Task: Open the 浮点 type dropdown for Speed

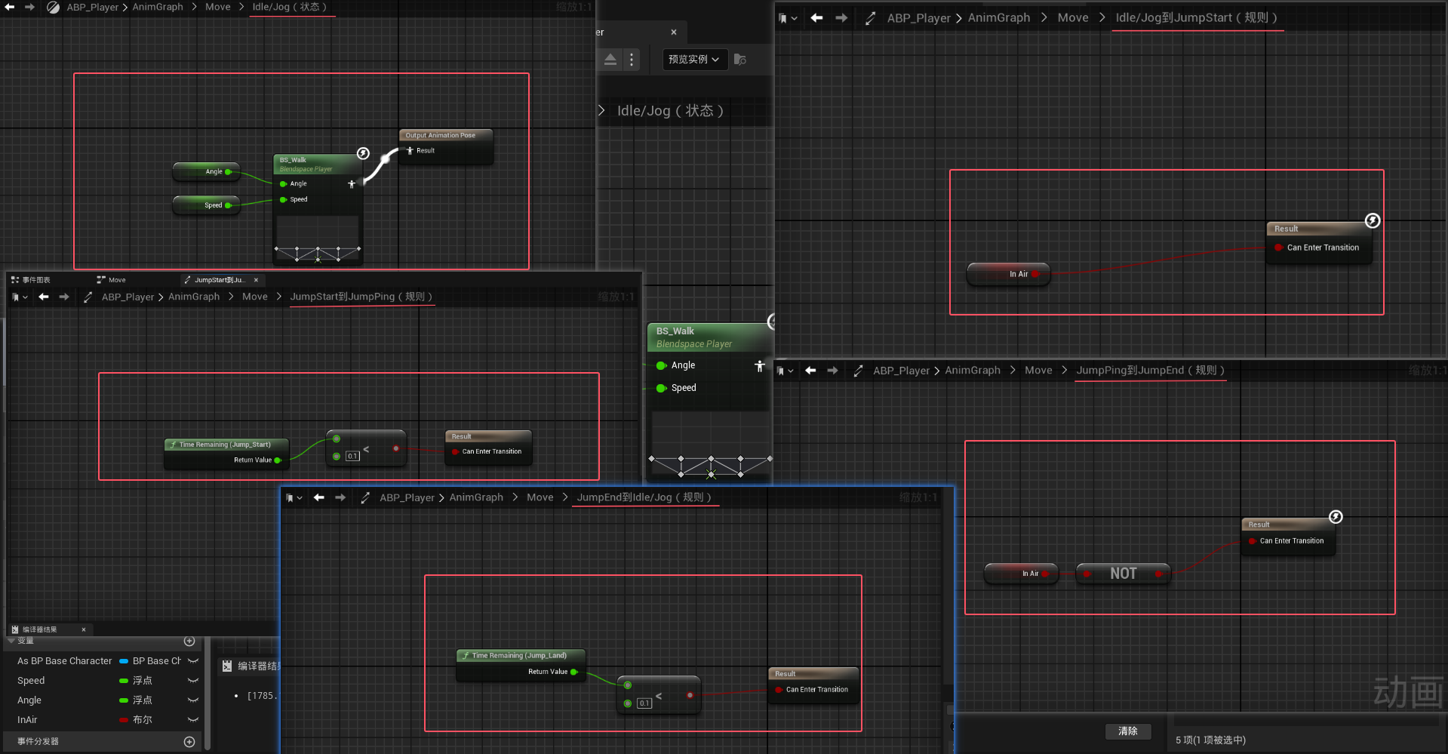Action: 143,681
